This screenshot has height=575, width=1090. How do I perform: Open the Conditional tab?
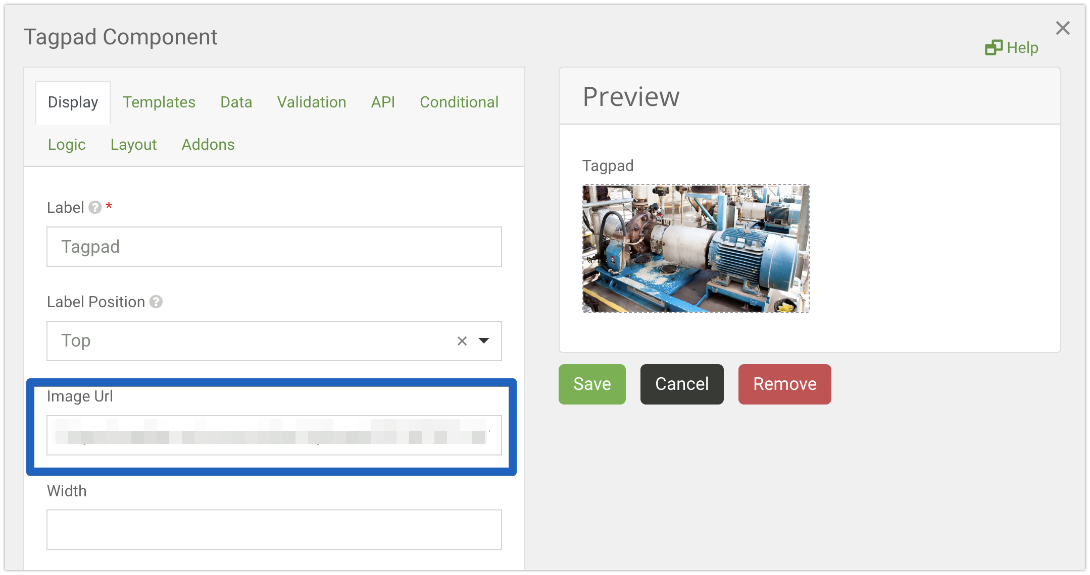[459, 102]
